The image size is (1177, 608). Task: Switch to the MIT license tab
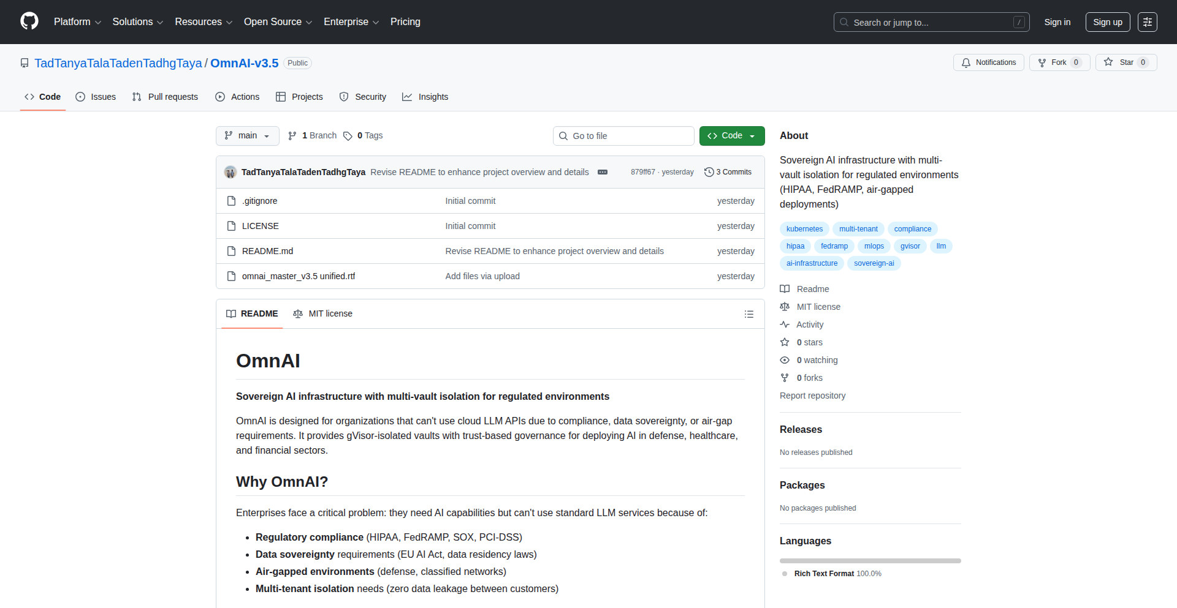tap(323, 313)
